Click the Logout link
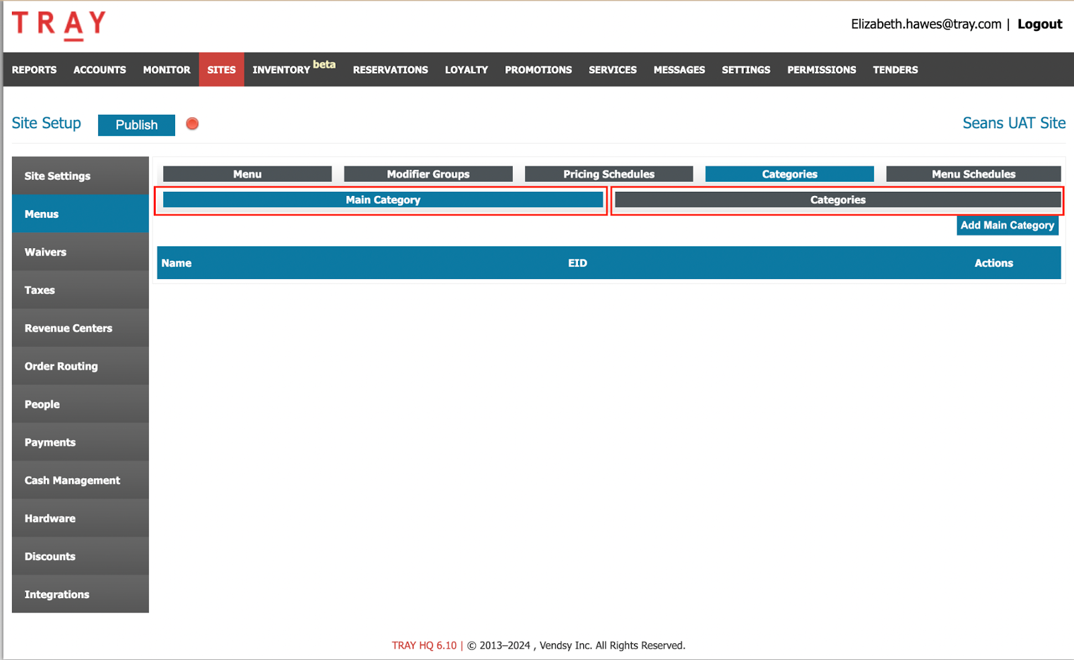Image resolution: width=1074 pixels, height=660 pixels. tap(1040, 23)
